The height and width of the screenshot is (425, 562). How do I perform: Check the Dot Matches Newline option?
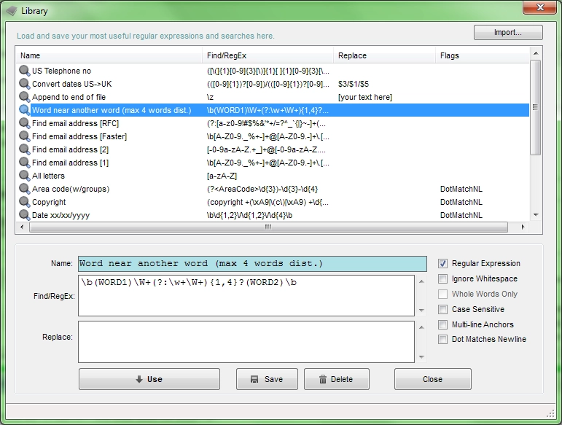[442, 340]
